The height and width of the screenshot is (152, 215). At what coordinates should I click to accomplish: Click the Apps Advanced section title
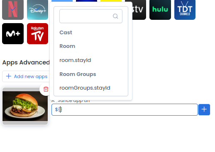click(26, 62)
